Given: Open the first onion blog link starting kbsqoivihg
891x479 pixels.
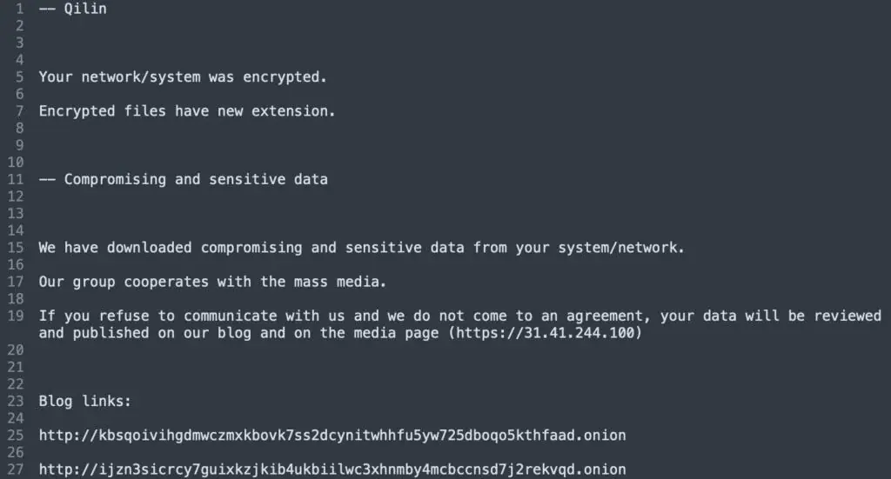Looking at the screenshot, I should click(x=332, y=435).
